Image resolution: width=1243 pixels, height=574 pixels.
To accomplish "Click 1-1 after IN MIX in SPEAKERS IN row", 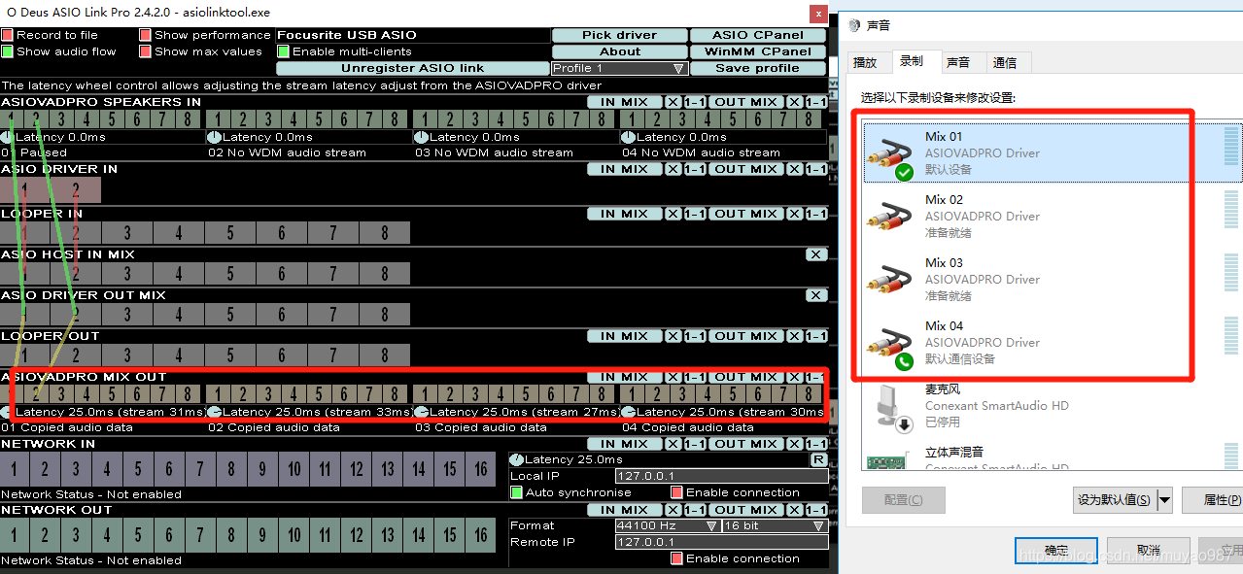I will [695, 102].
